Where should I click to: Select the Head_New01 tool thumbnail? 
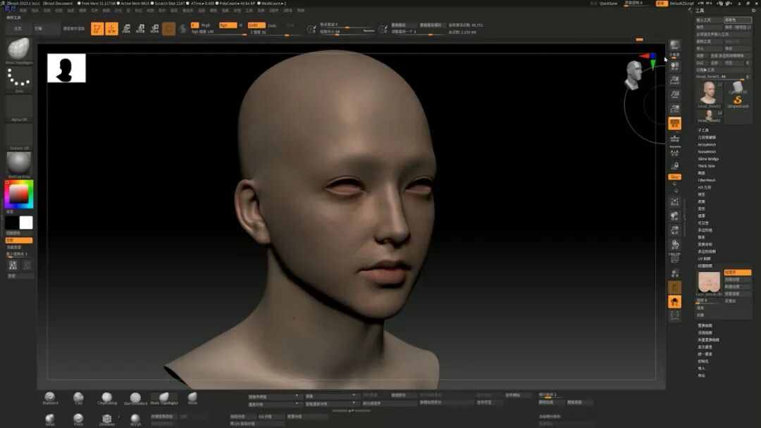point(709,94)
